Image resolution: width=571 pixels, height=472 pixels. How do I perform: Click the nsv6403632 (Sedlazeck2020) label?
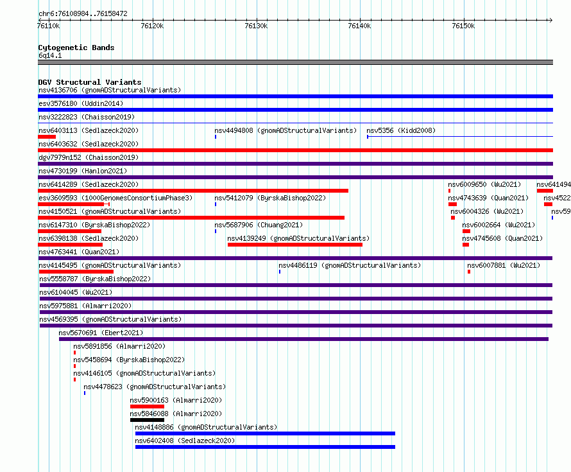89,144
